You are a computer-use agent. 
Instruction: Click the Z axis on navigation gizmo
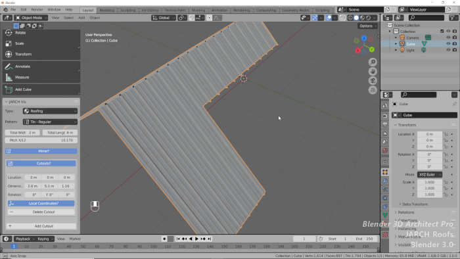click(364, 38)
